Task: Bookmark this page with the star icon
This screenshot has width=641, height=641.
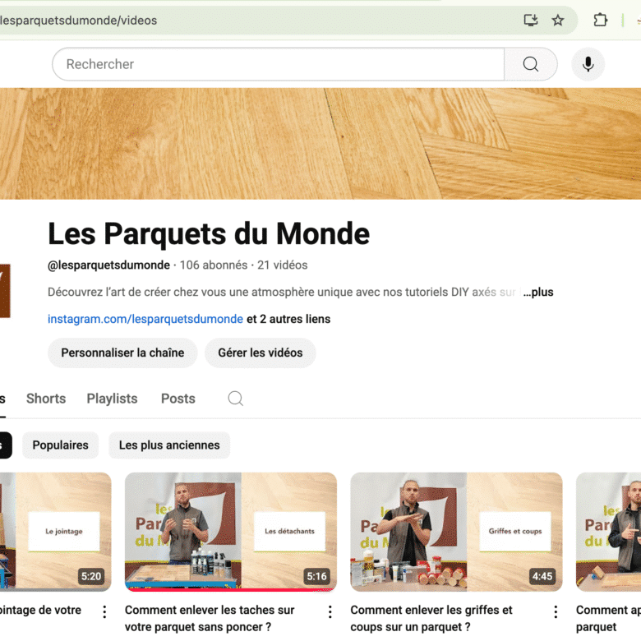Action: click(x=558, y=21)
